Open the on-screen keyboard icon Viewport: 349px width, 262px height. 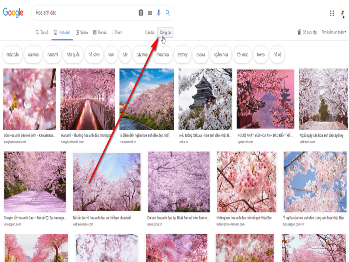(150, 13)
